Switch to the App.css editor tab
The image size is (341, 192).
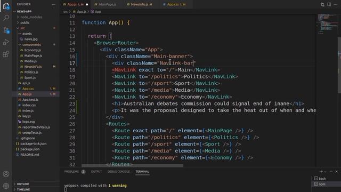coord(176,4)
